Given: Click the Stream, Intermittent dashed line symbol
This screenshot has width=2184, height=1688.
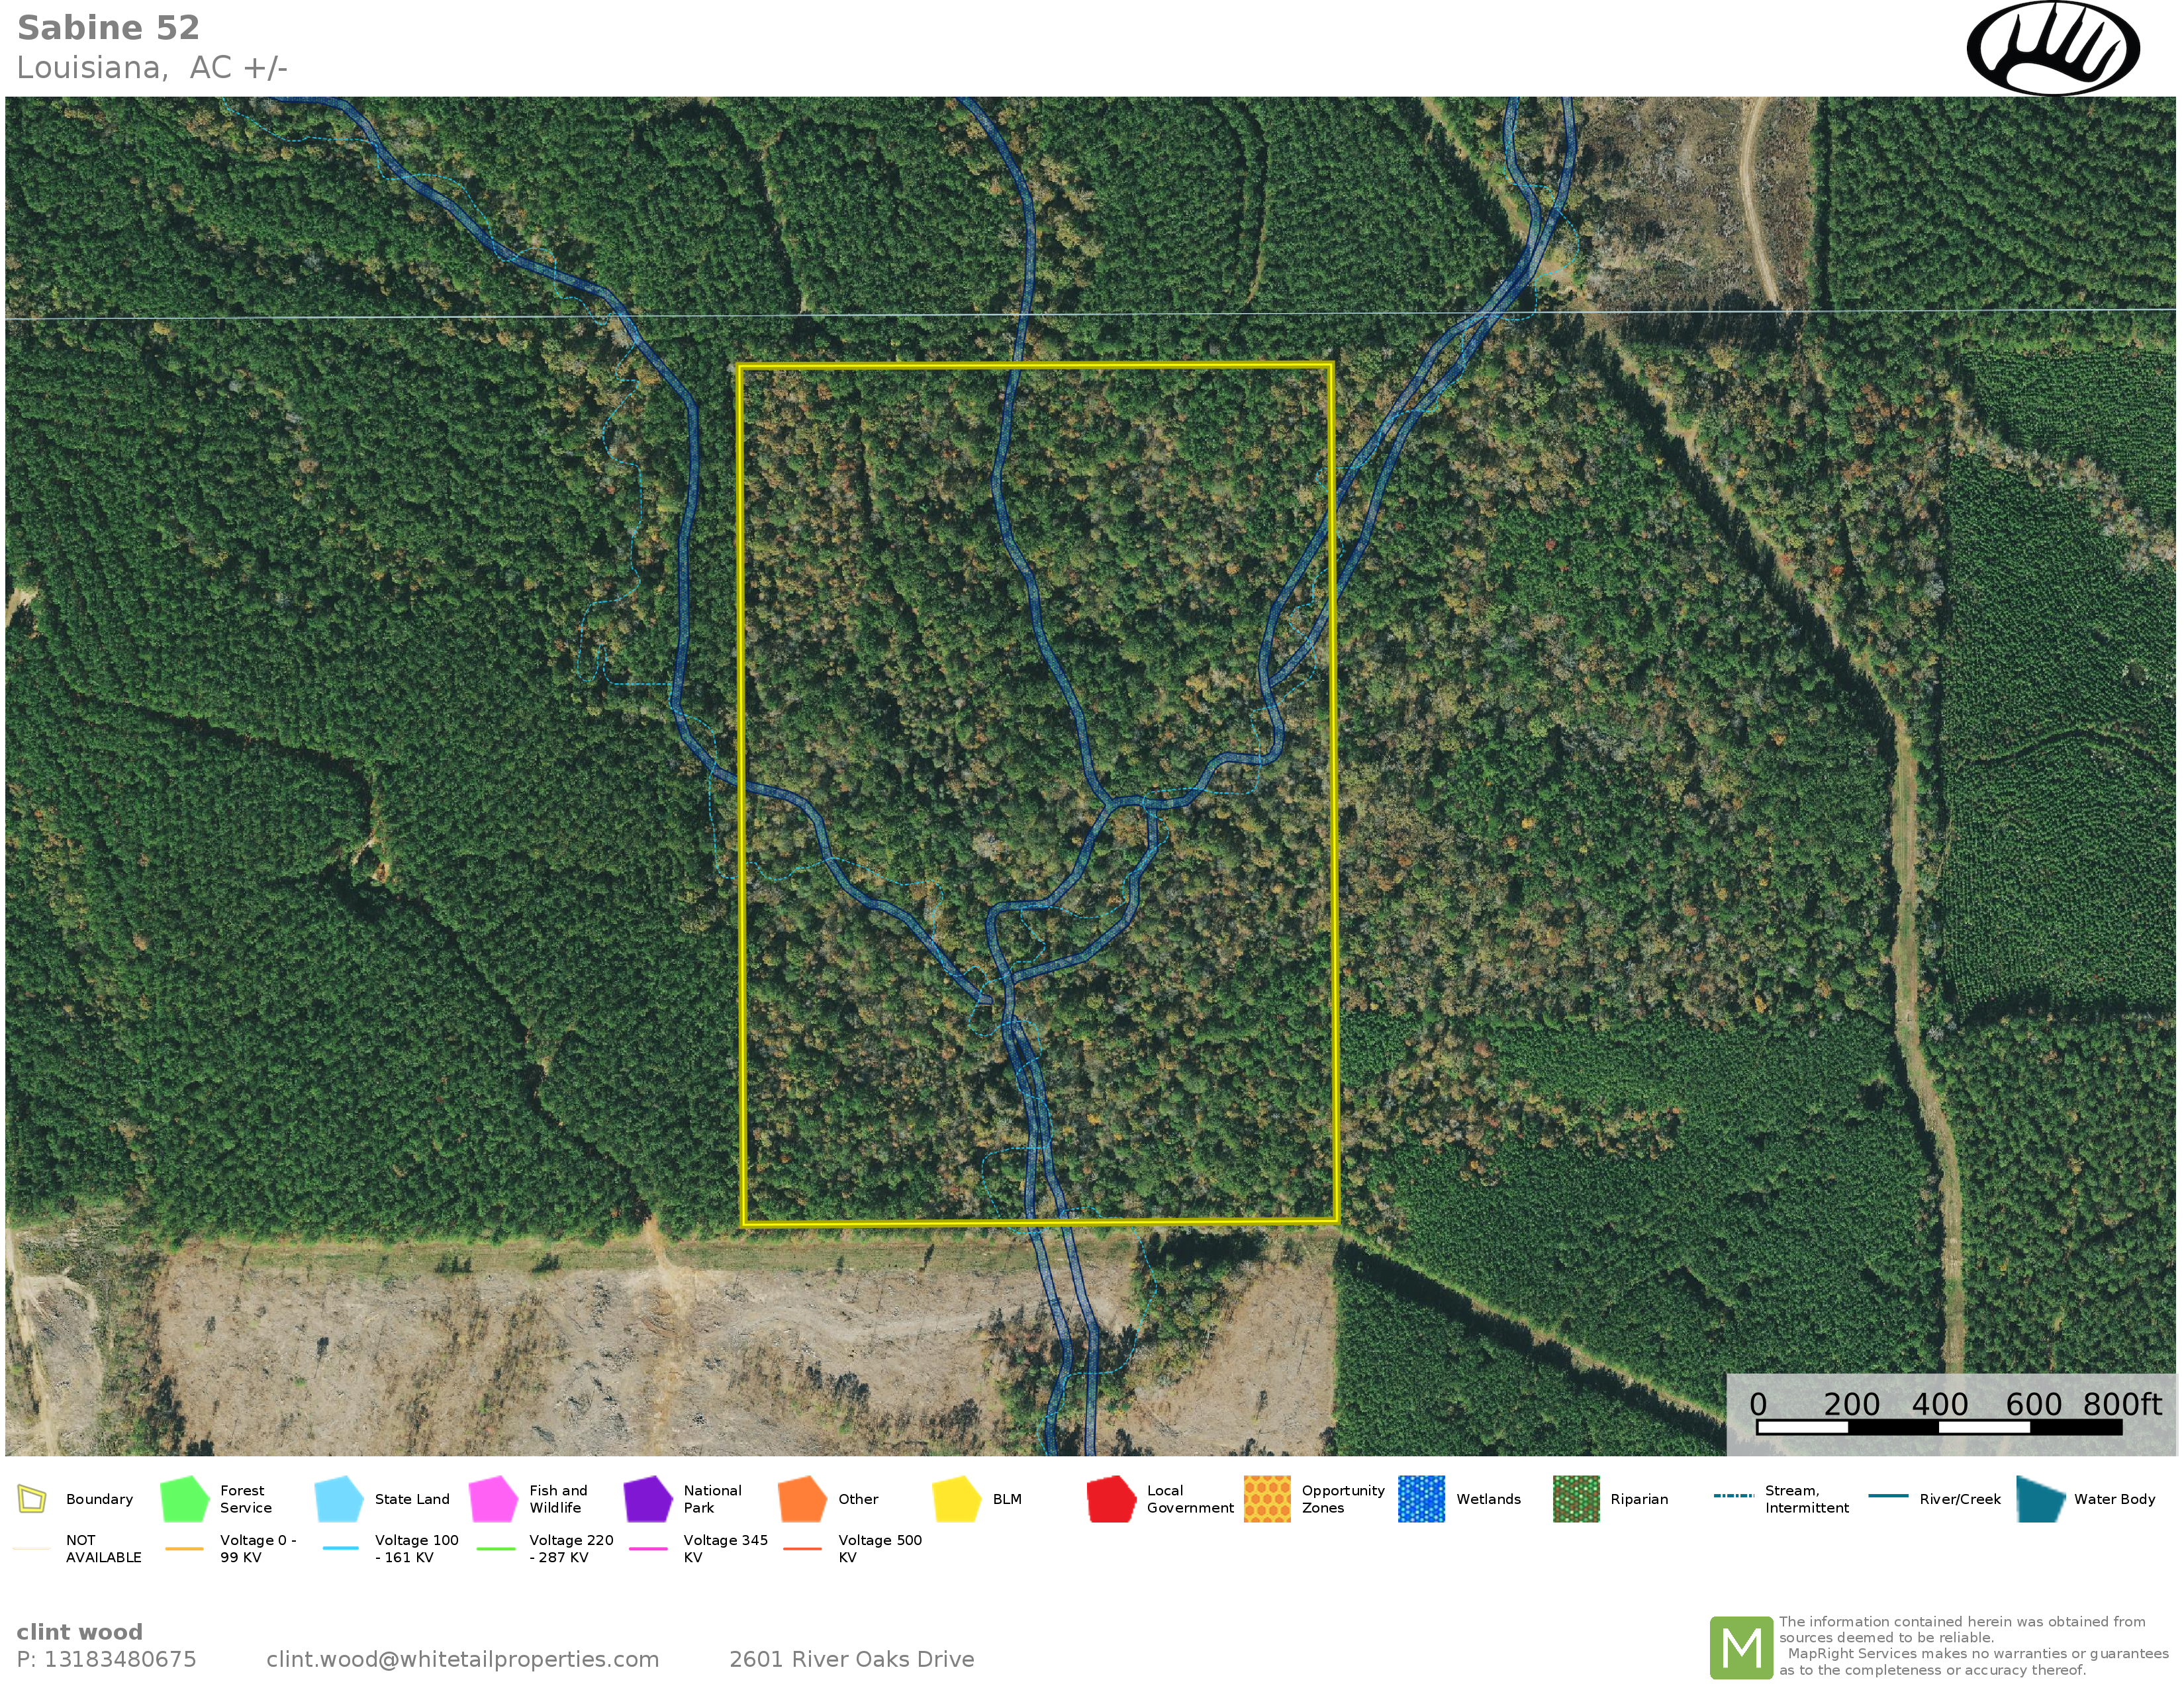Looking at the screenshot, I should [1733, 1496].
